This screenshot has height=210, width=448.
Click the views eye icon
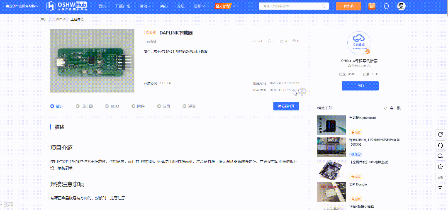[254, 41]
